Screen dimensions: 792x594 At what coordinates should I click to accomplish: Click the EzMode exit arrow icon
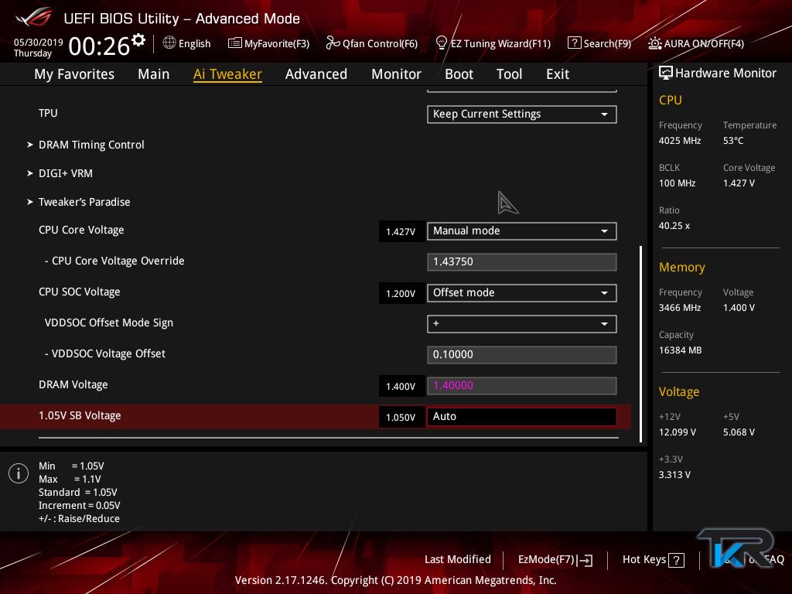pos(585,560)
